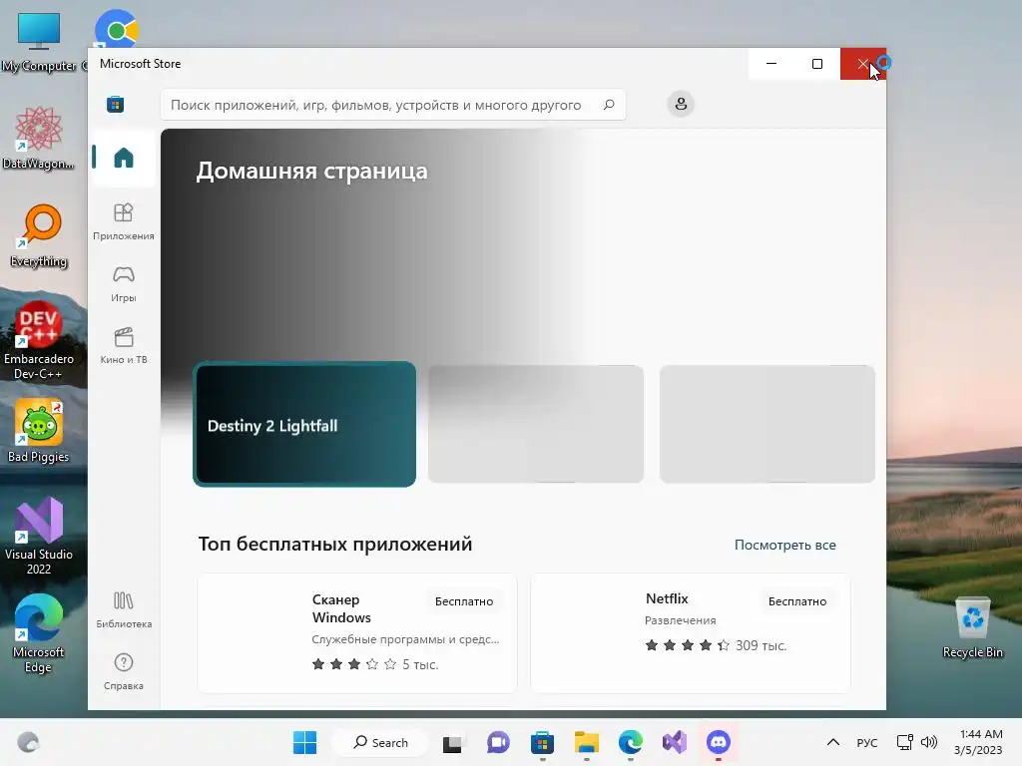Open clock and date 1:44 AM
The width and height of the screenshot is (1022, 766).
(x=978, y=742)
